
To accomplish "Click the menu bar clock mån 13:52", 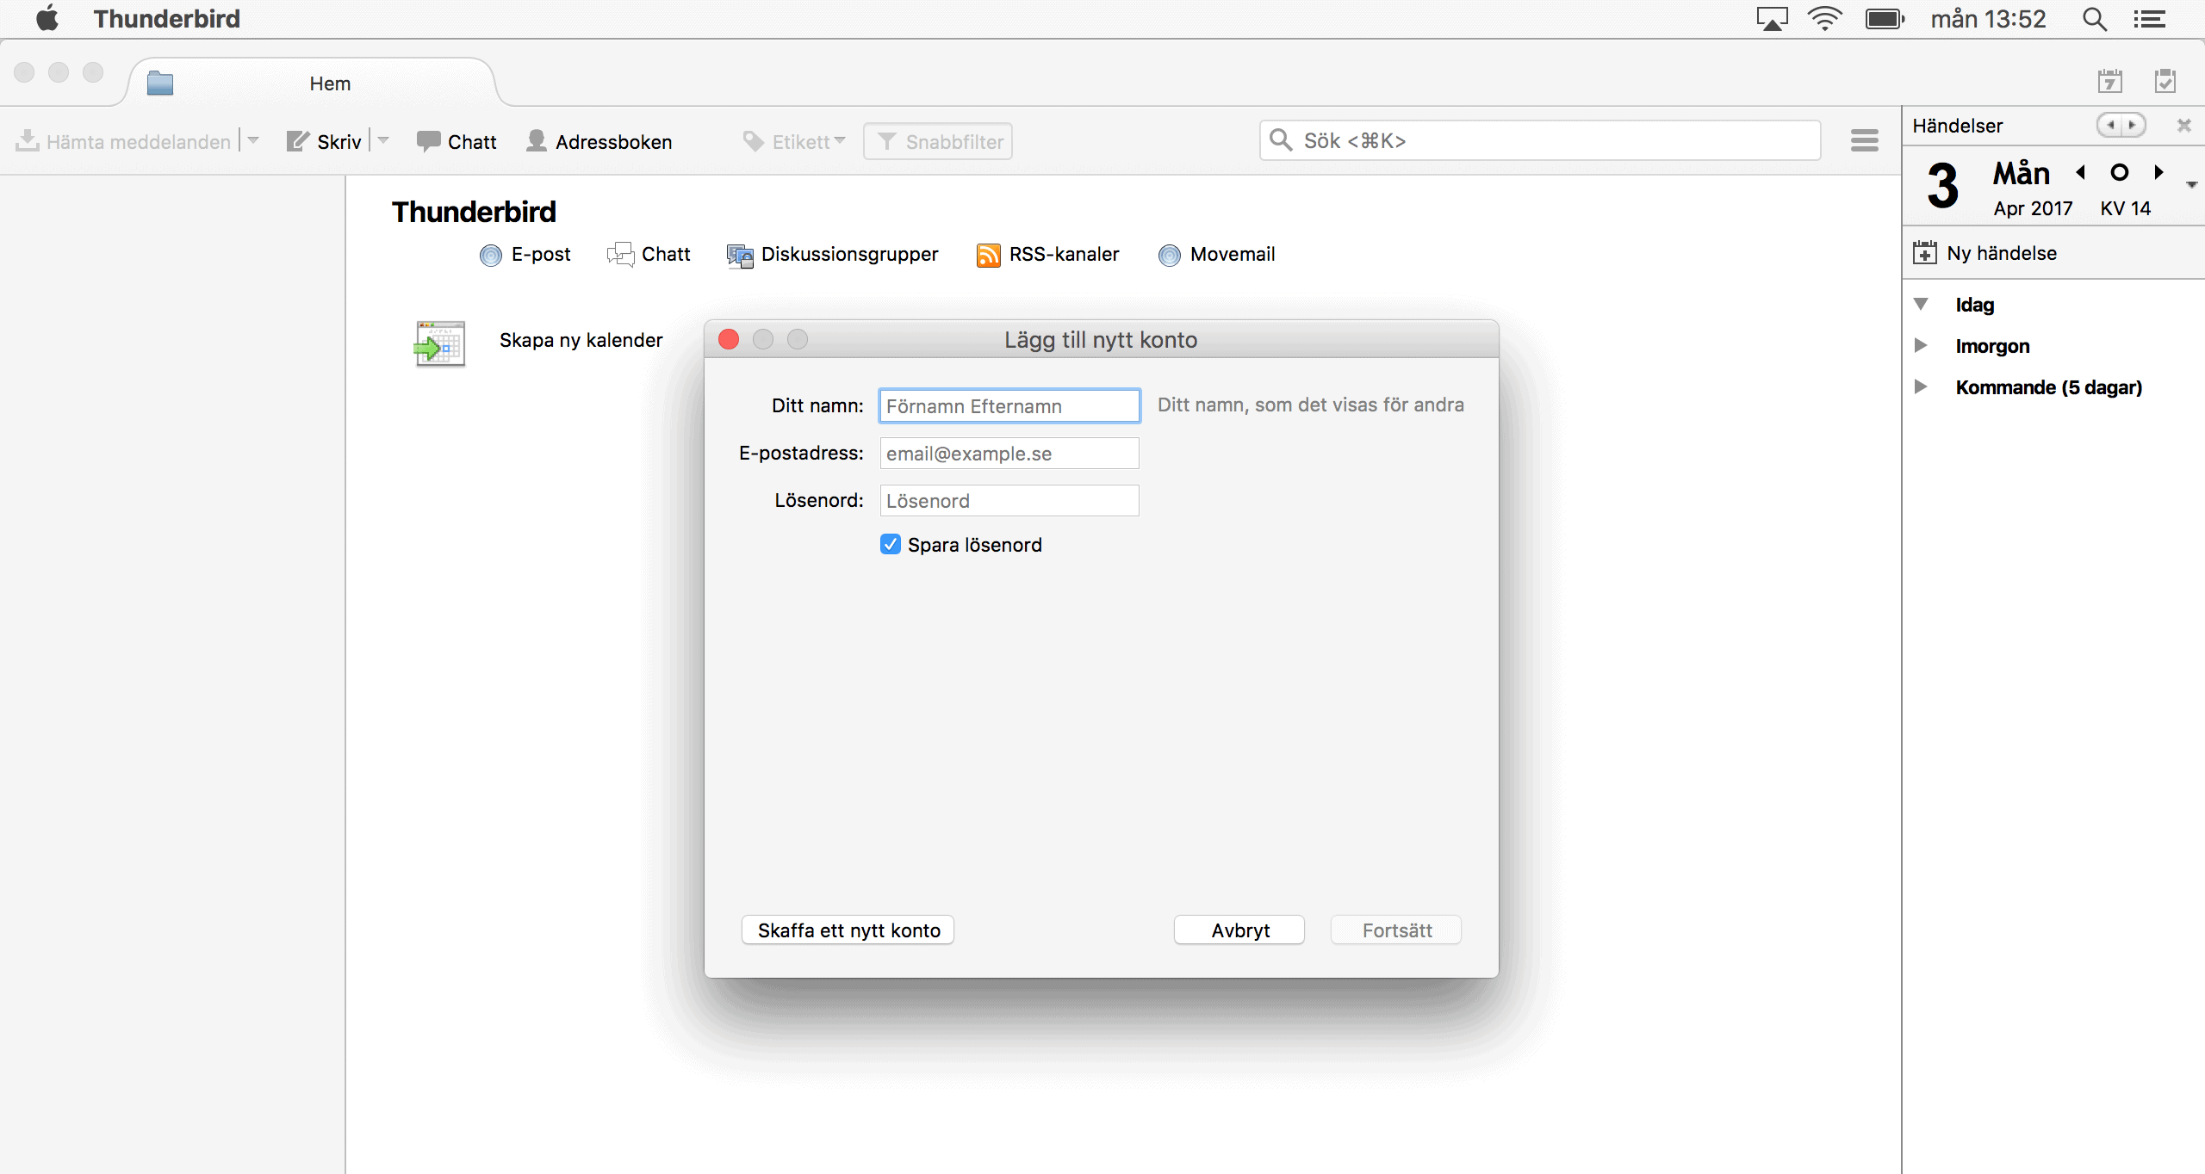I will pos(1988,18).
